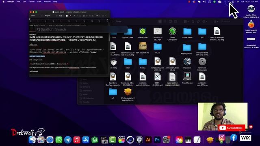Switch Finder to column view
Viewport: 260px width, 146px height.
click(170, 21)
